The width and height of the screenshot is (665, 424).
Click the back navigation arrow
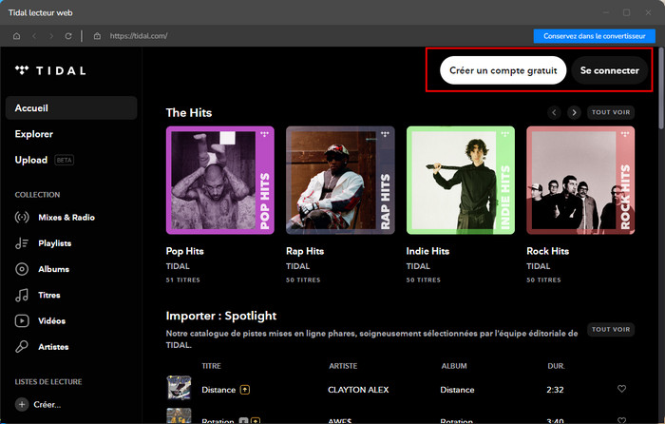coord(34,36)
